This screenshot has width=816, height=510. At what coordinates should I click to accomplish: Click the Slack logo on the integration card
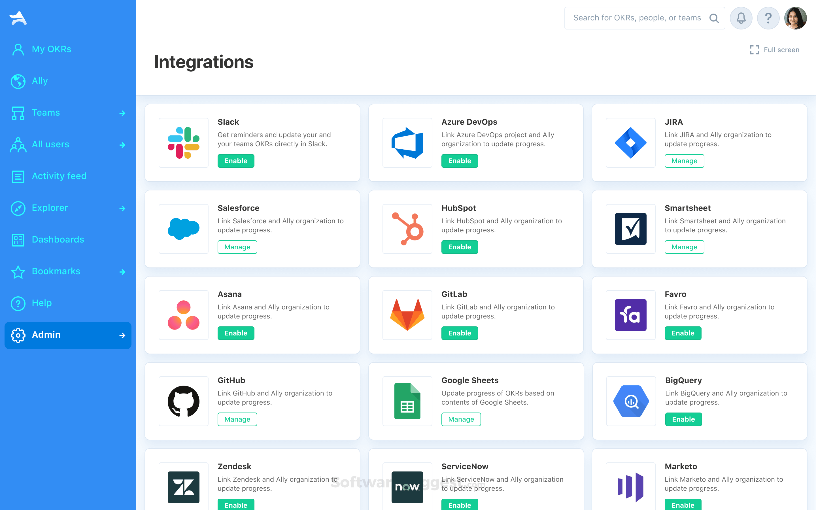(183, 143)
